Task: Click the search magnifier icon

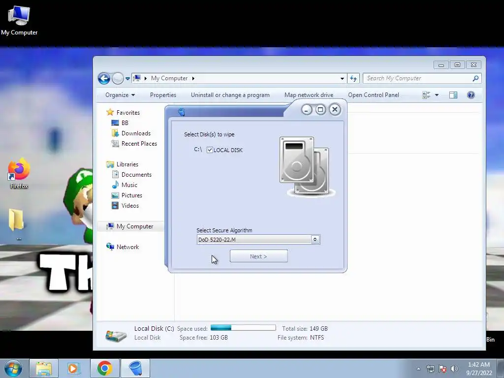Action: (476, 78)
